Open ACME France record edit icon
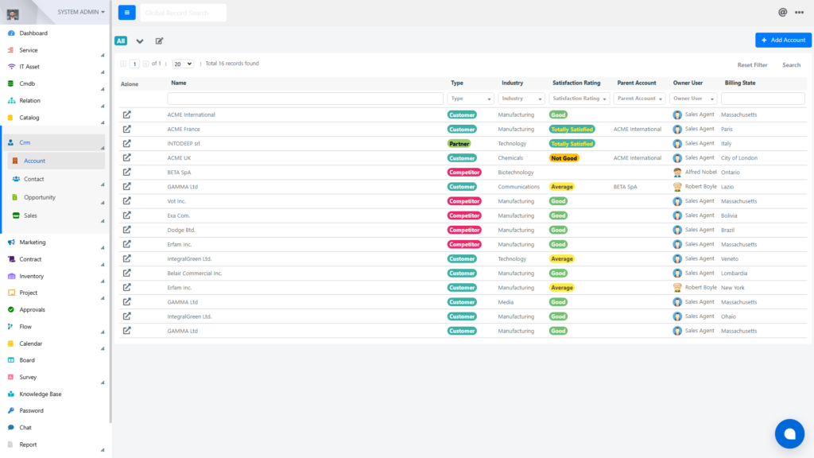Screen dimensions: 814x458 click(x=126, y=130)
